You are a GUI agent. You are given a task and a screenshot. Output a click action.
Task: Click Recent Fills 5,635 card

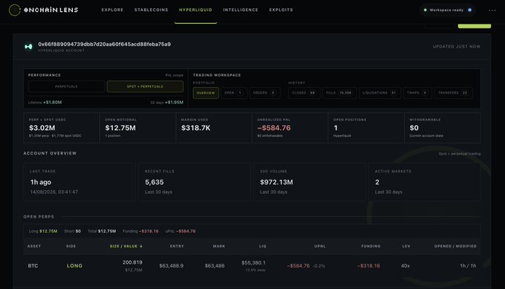tap(195, 182)
